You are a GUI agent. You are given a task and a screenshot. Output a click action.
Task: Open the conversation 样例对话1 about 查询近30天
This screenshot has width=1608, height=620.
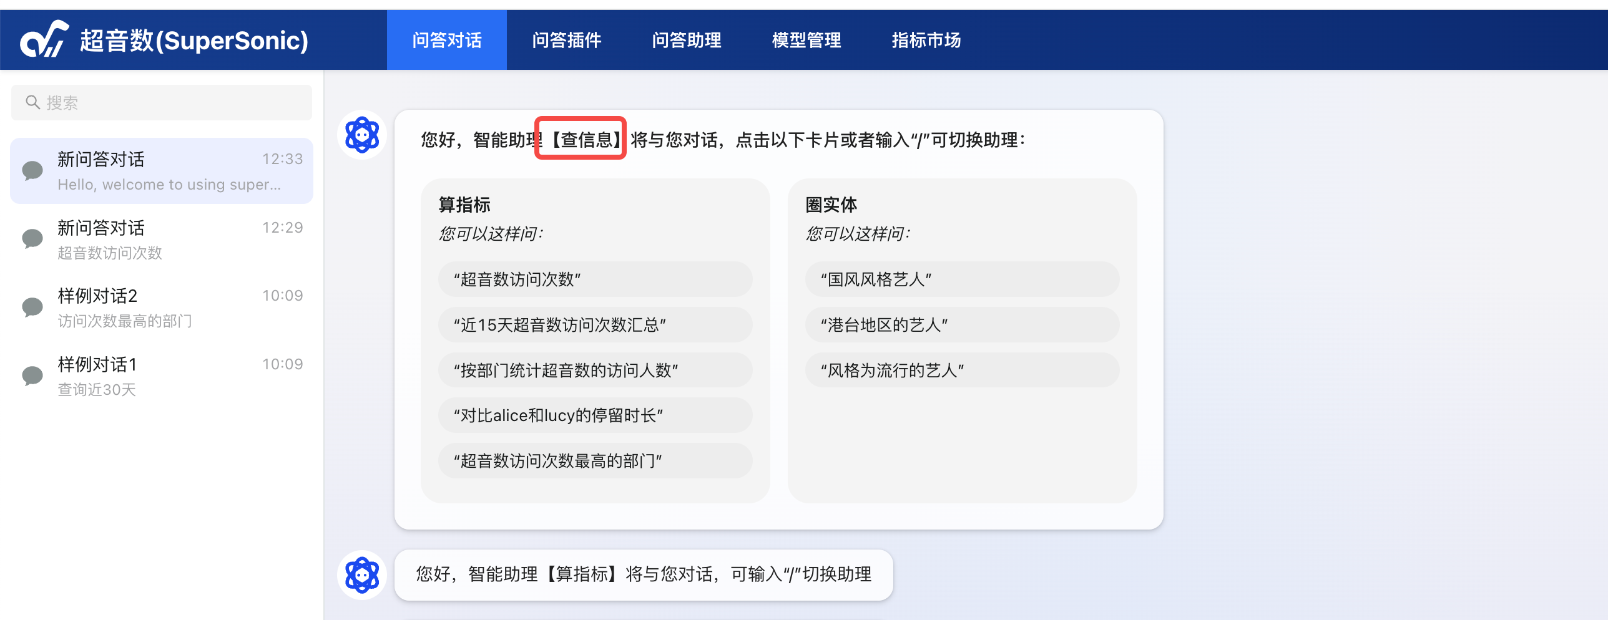[156, 375]
